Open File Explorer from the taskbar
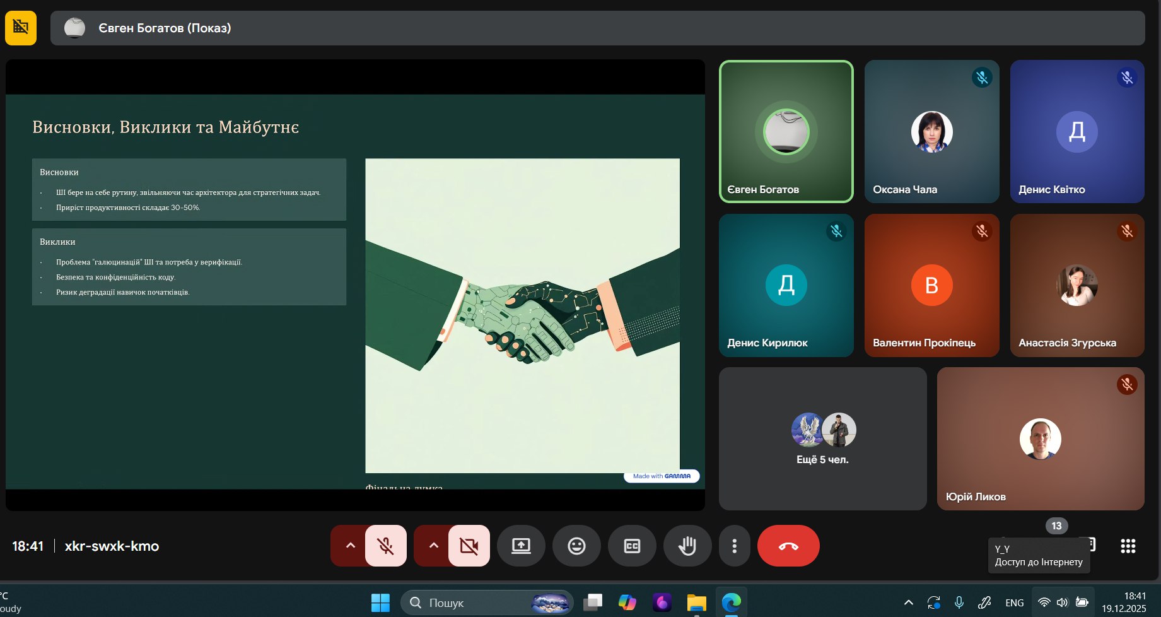Viewport: 1161px width, 617px height. 696,602
